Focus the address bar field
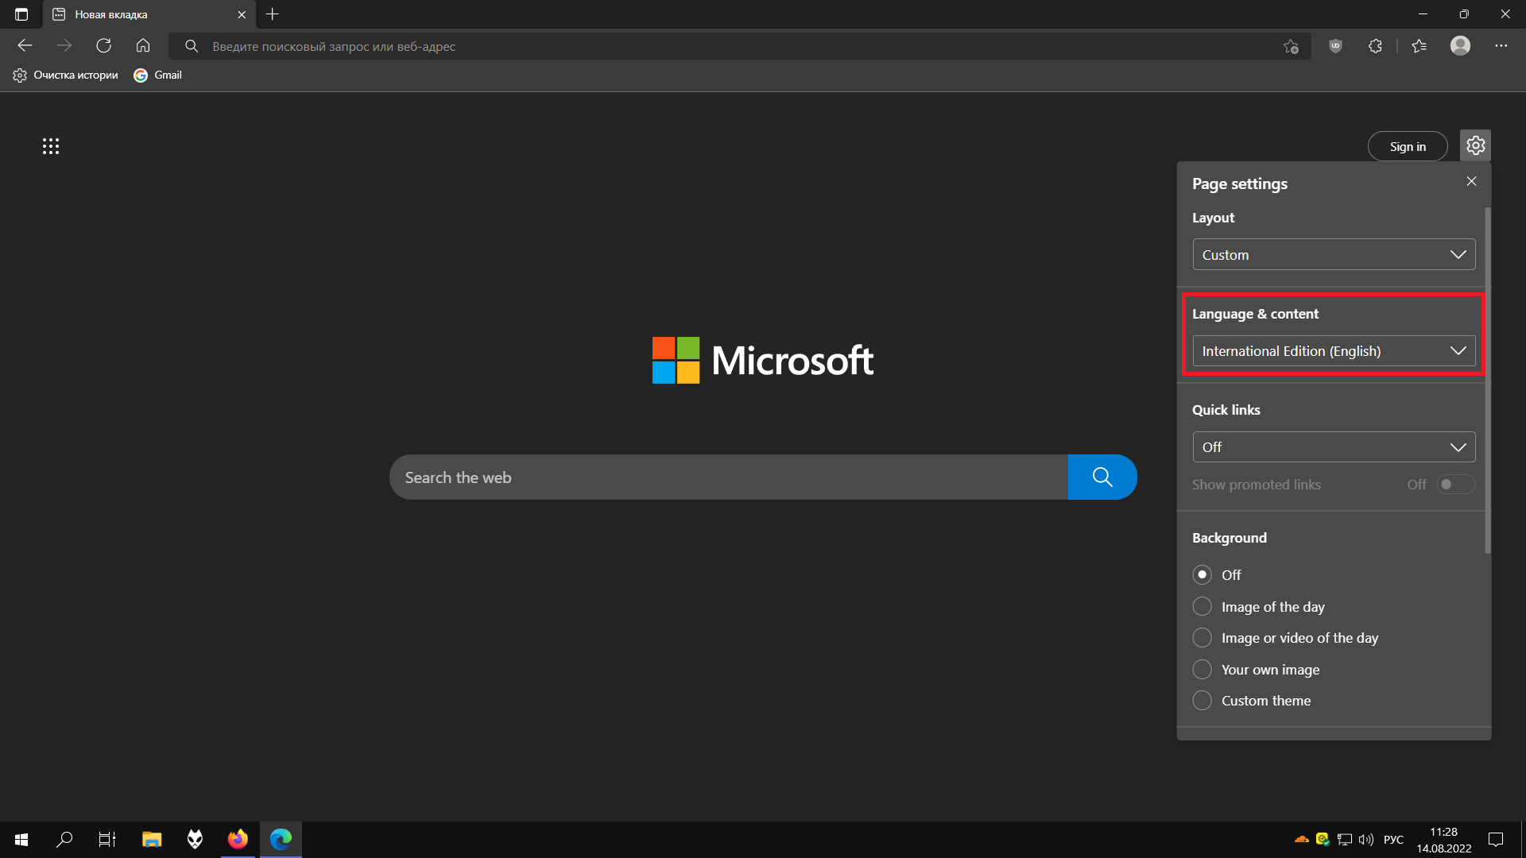 click(739, 46)
